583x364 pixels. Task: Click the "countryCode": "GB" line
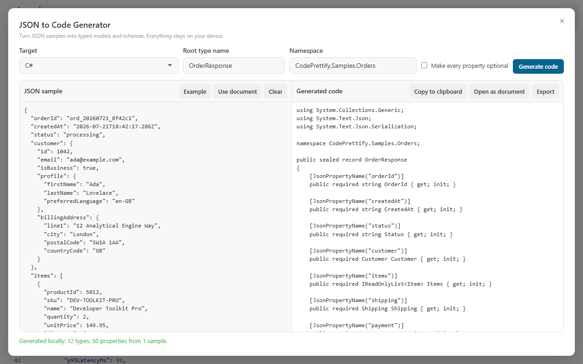click(x=75, y=251)
